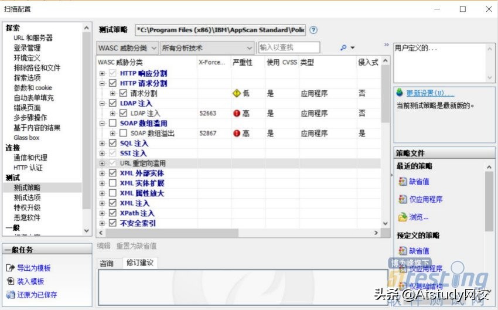This screenshot has width=498, height=310.
Task: Click the 测试策略 file path field
Action: pos(220,30)
